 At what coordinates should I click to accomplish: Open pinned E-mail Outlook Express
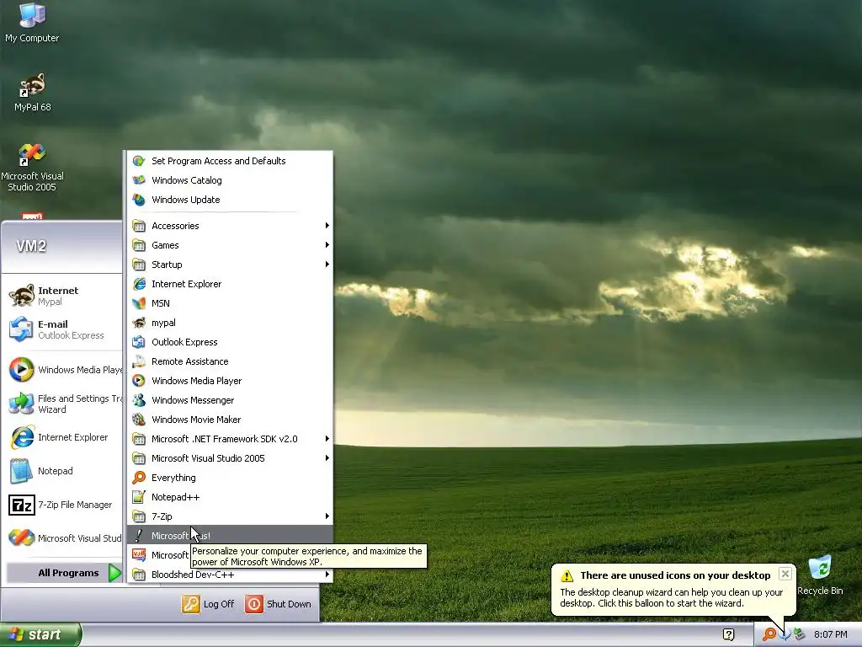pyautogui.click(x=62, y=329)
